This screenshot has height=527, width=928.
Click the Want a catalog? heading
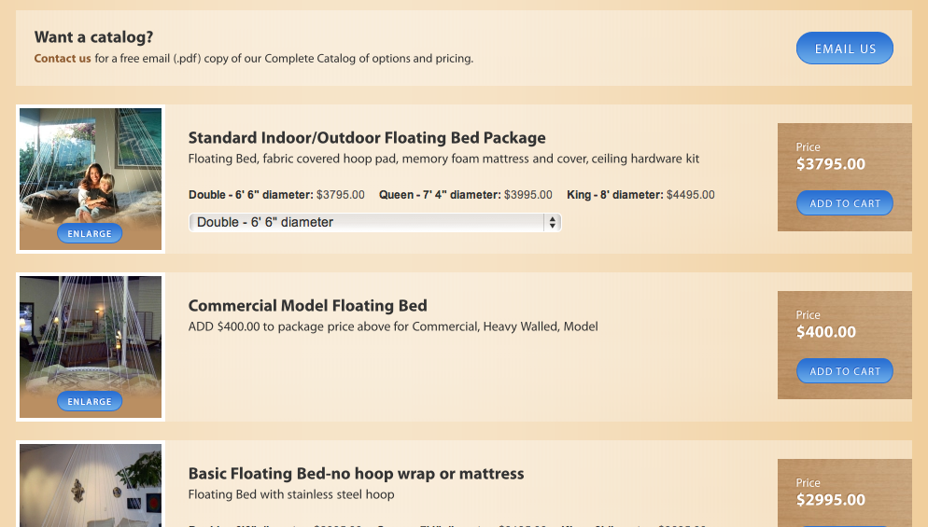point(93,37)
